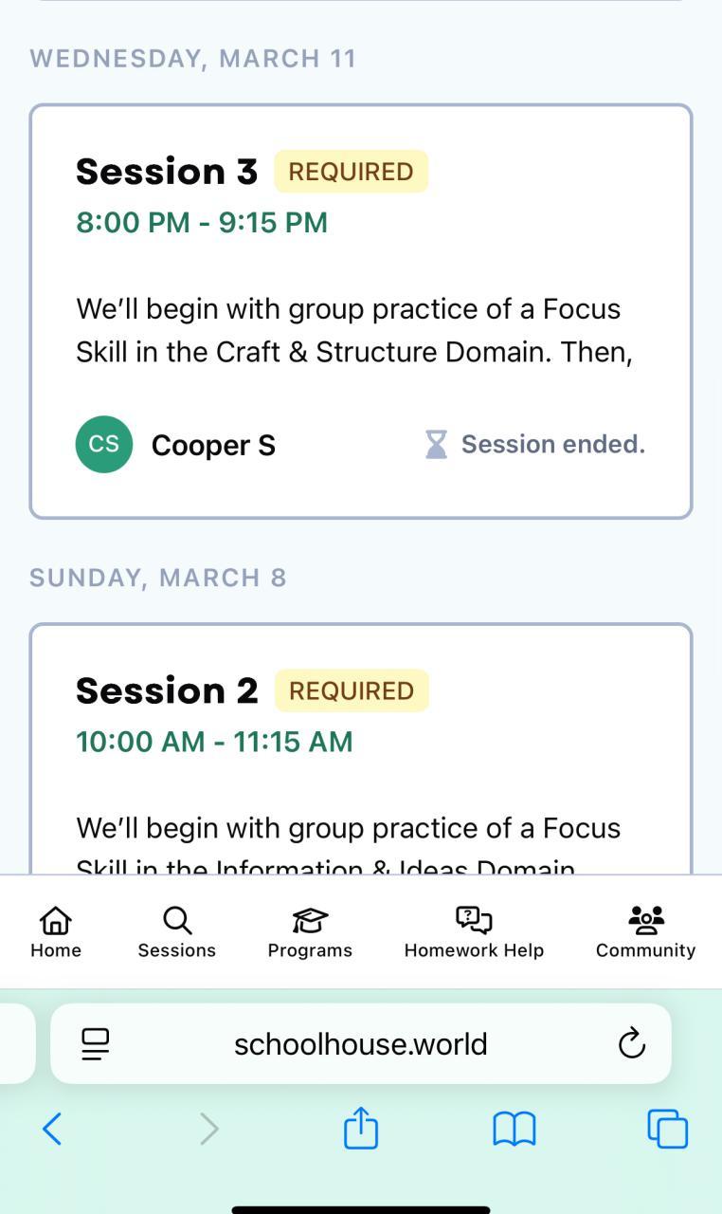Go back with Safari back arrow

53,1129
